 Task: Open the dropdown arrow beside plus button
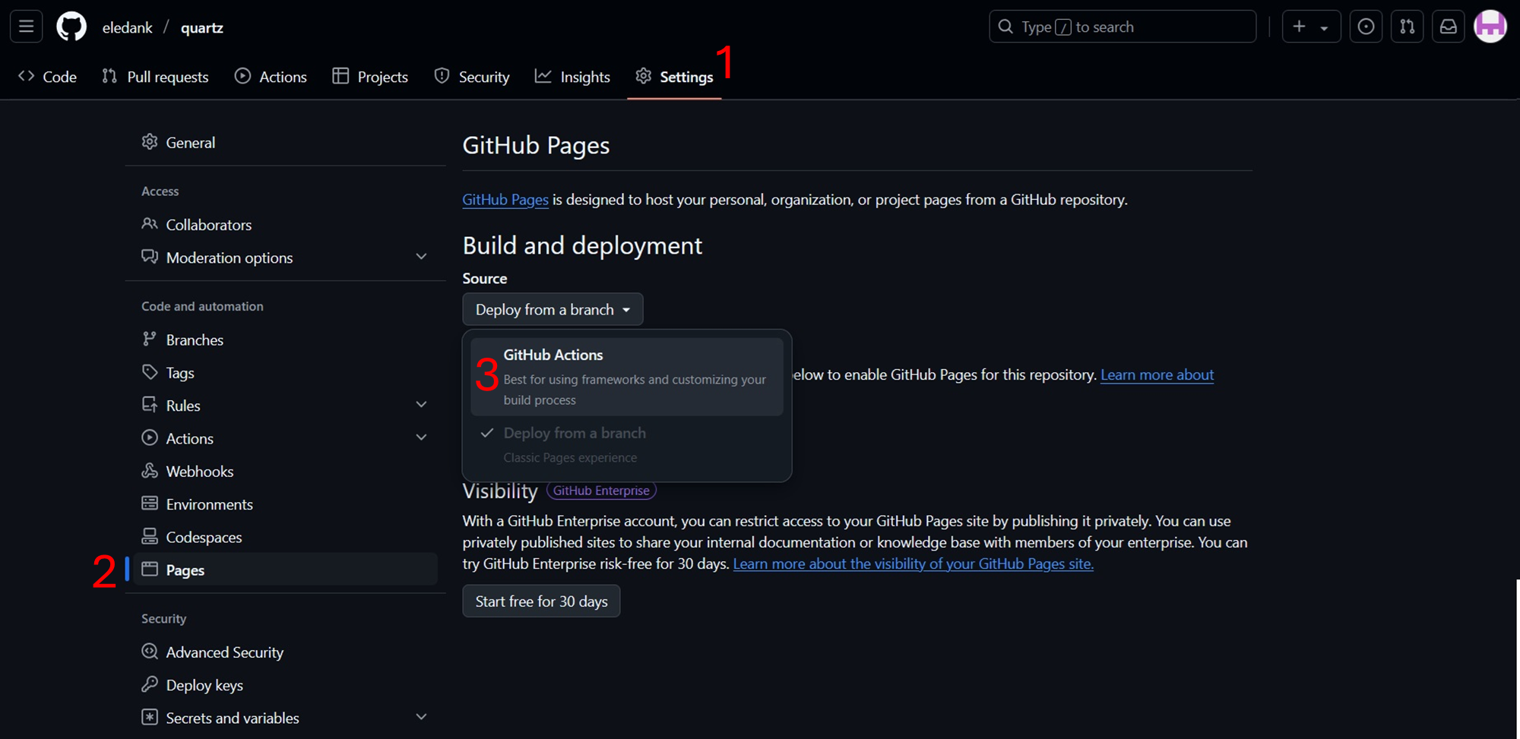click(x=1324, y=27)
